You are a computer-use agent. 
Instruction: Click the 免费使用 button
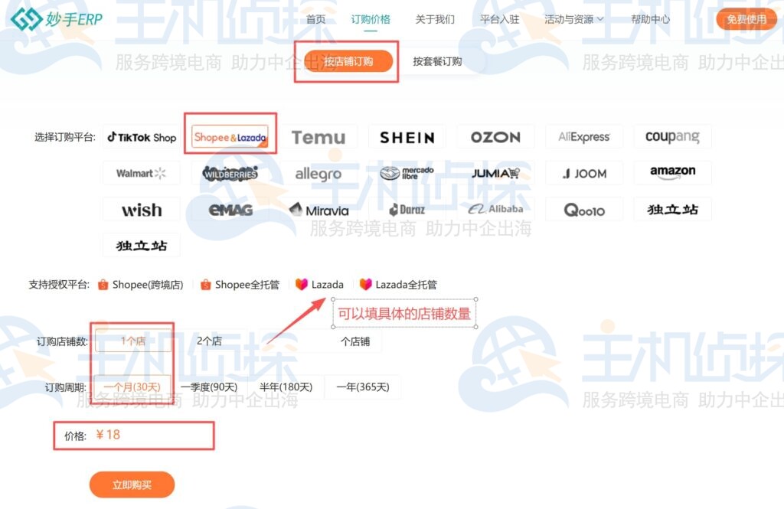coord(746,19)
